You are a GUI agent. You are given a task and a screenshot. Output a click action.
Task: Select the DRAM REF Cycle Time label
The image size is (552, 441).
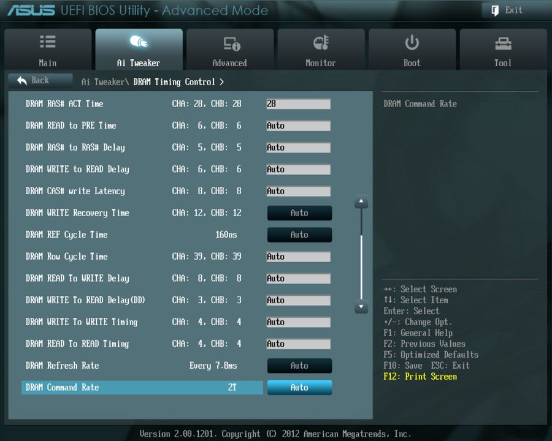pyautogui.click(x=66, y=235)
